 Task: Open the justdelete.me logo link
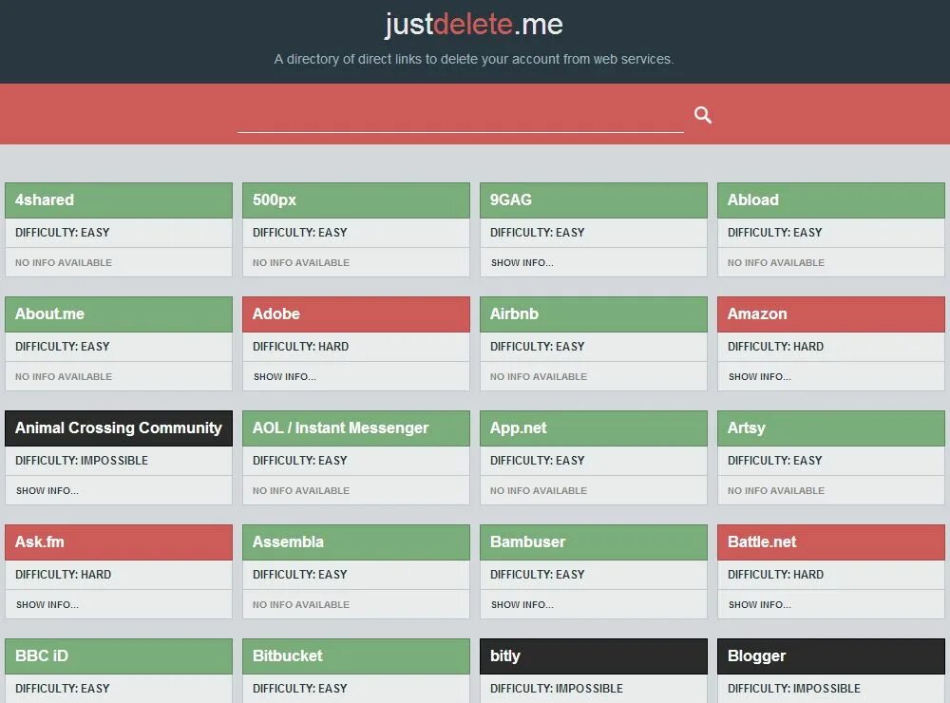[x=474, y=25]
